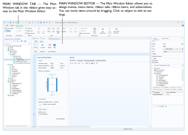This screenshot has height=135, width=188.
Task: Click the Reset icon in the preview ribbon
Action: (35, 46)
